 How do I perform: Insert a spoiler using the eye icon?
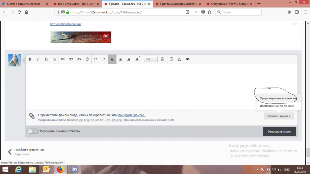(x=188, y=59)
